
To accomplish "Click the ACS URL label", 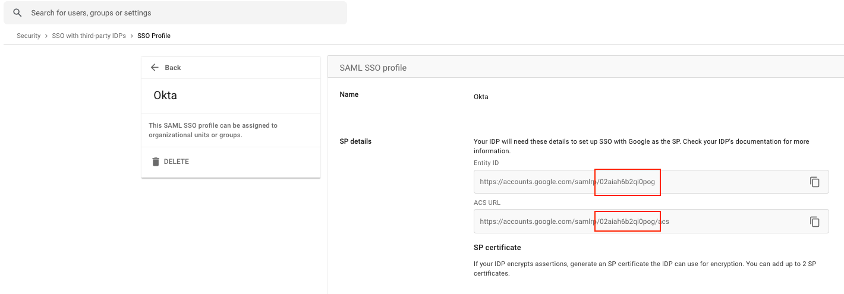I will (487, 203).
